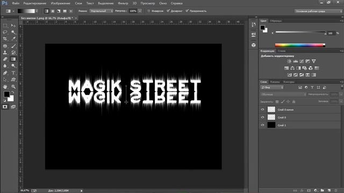Select the Gradient tool in the toolbox
This screenshot has width=344, height=193.
(x=13, y=59)
